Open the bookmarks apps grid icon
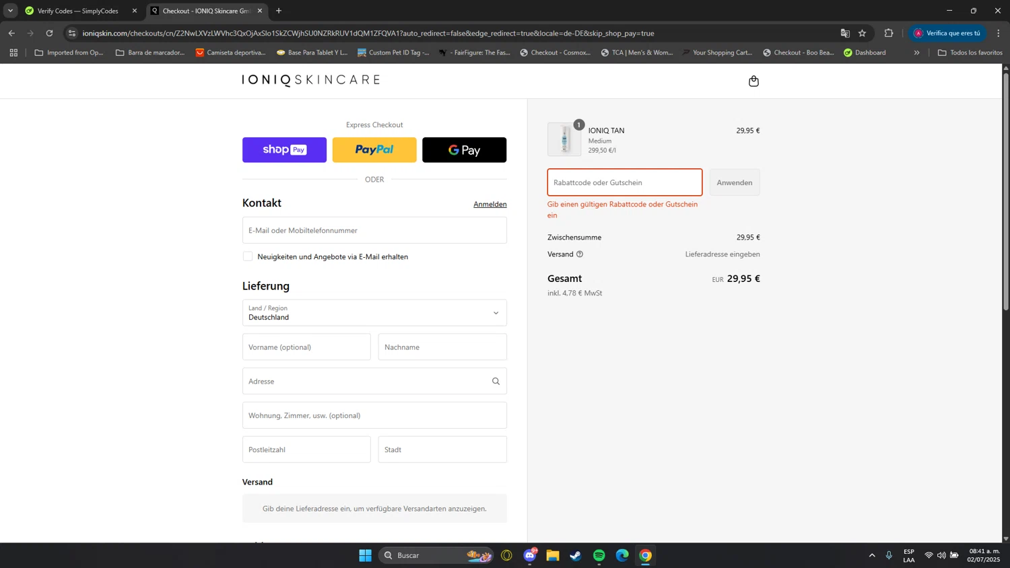Screen dimensions: 1010x568 tap(13, 52)
